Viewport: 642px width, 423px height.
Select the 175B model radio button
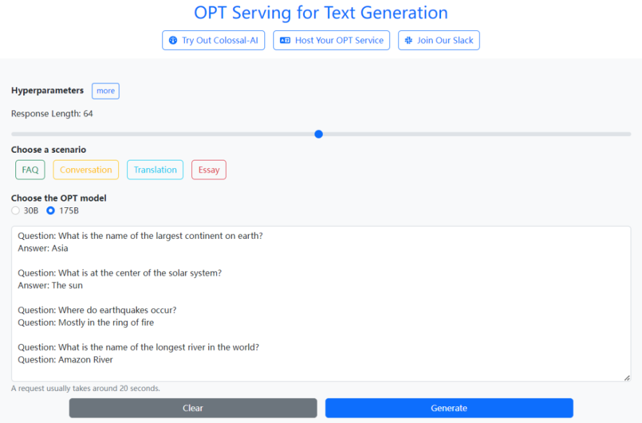pos(50,211)
